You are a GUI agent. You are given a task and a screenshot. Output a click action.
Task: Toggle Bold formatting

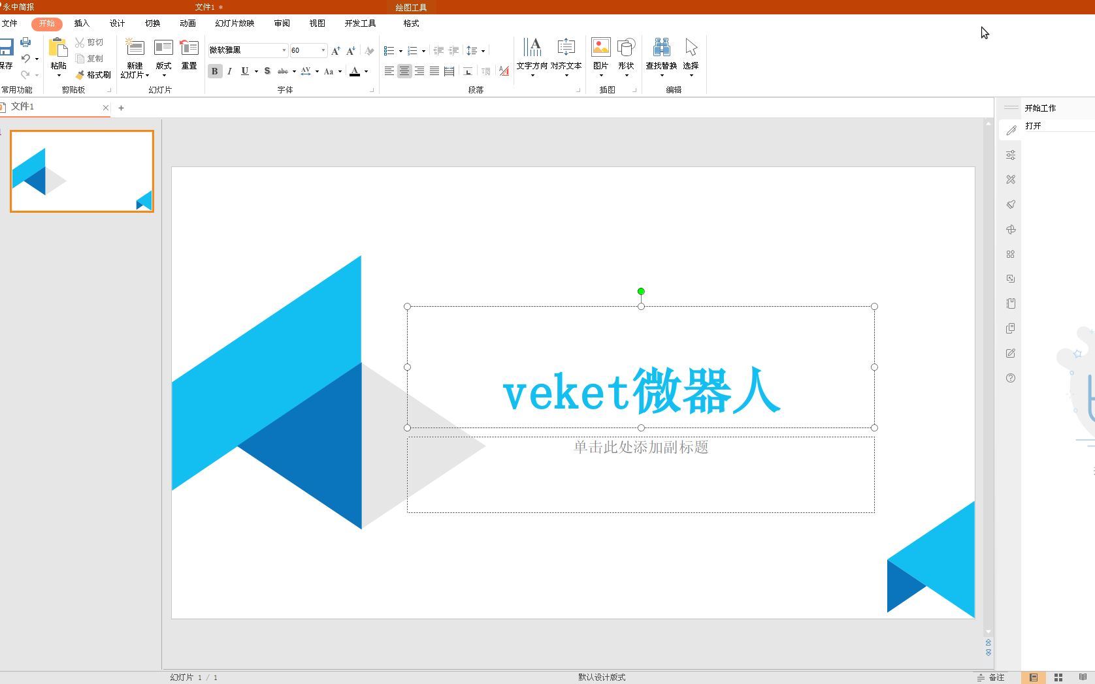click(x=214, y=71)
